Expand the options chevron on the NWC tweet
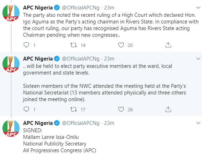202x156 pixels. 198,59
